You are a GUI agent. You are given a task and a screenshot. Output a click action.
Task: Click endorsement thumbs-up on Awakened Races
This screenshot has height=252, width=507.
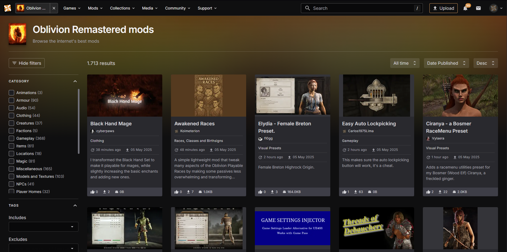click(176, 192)
